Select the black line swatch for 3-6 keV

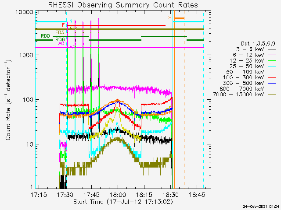[x=272, y=49]
